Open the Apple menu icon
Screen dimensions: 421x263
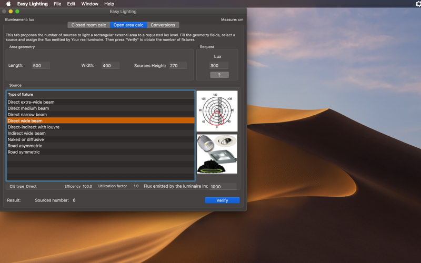[8, 4]
